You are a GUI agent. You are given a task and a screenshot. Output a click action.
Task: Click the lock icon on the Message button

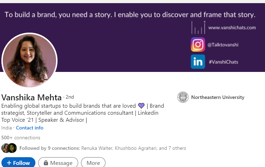click(x=46, y=163)
